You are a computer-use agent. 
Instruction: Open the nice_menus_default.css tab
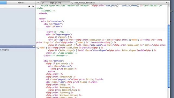tap(85, 3)
